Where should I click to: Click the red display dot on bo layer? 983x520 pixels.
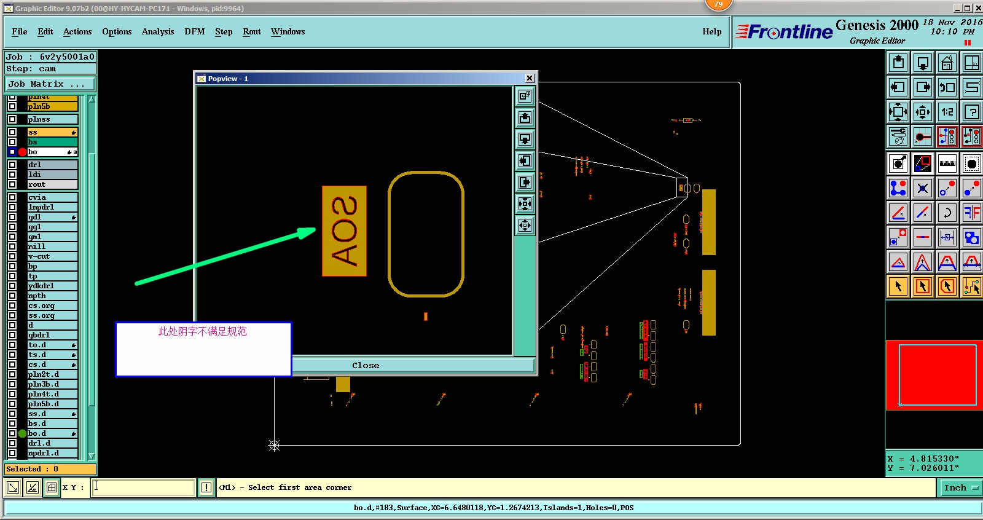pyautogui.click(x=23, y=152)
